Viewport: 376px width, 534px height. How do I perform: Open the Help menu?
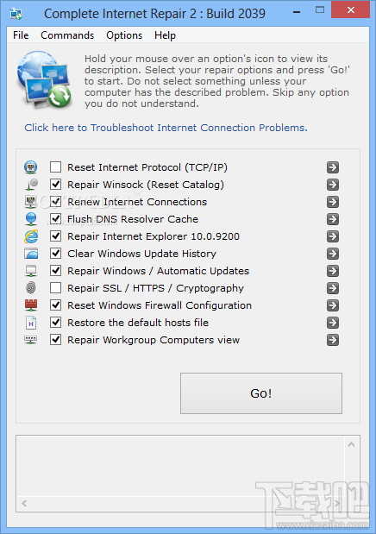(x=165, y=35)
